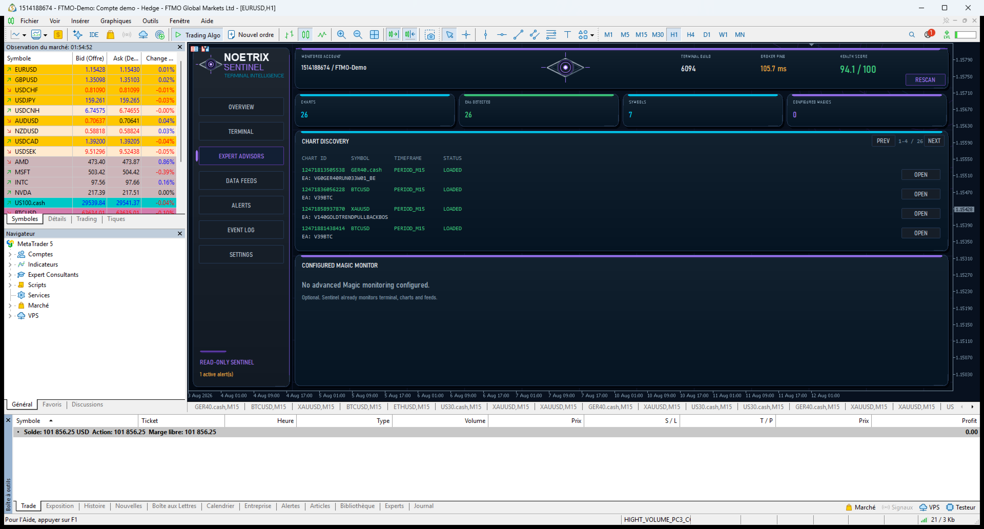The width and height of the screenshot is (984, 529).
Task: Select the arrow cursor tool
Action: coord(449,34)
